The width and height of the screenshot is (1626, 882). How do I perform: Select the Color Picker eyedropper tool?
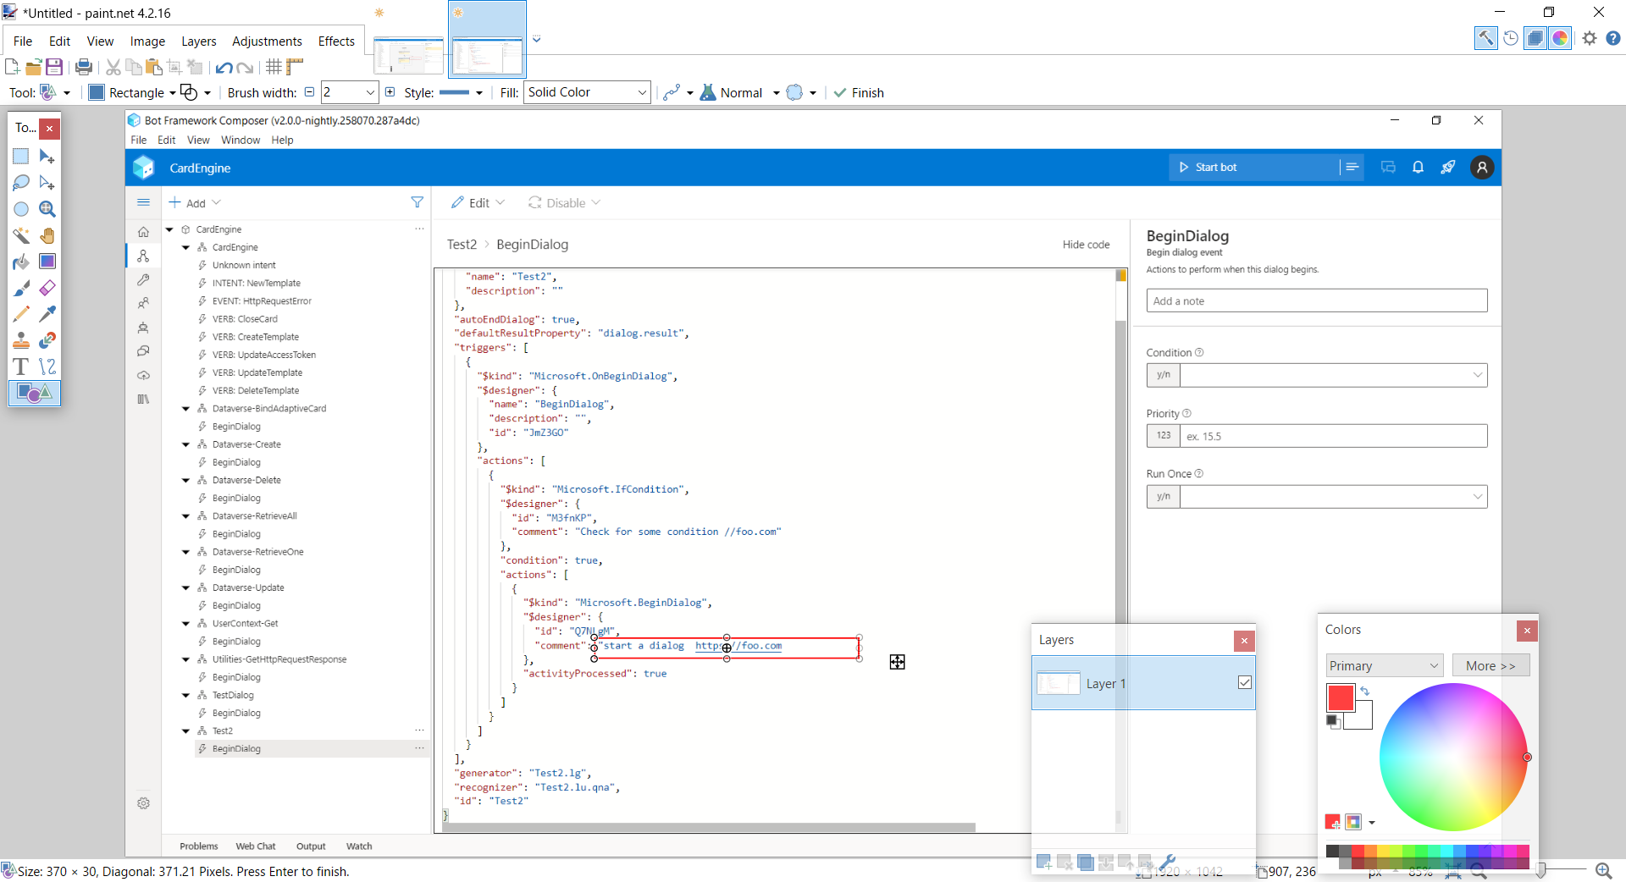(47, 314)
